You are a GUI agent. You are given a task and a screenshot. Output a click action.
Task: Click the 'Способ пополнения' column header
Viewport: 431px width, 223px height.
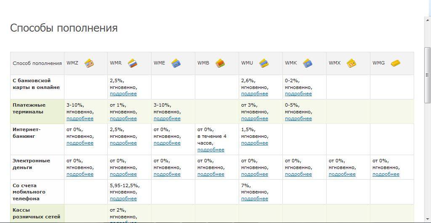point(37,63)
